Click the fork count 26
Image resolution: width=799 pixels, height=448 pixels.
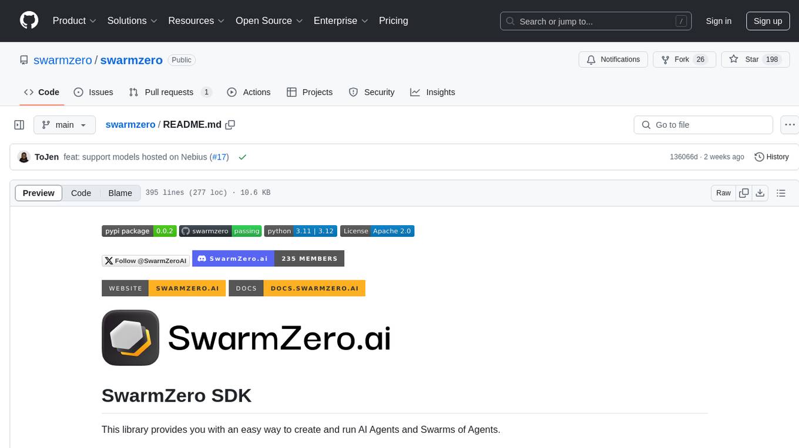(x=700, y=59)
